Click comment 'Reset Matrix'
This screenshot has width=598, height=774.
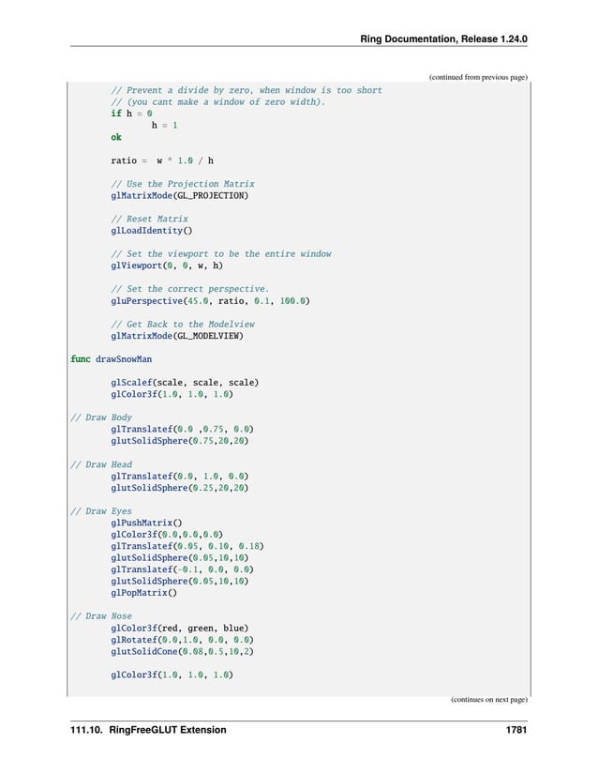coord(149,219)
